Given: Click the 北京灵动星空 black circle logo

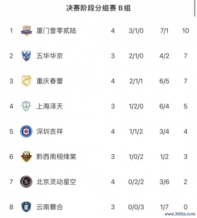Looking at the screenshot, I should tap(26, 182).
